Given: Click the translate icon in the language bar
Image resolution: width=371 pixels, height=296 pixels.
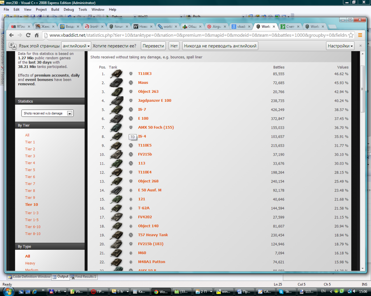Looking at the screenshot, I should click(x=13, y=46).
